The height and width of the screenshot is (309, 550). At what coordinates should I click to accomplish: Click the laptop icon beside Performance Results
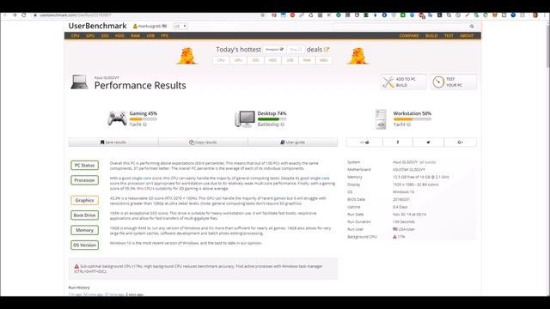pyautogui.click(x=79, y=82)
